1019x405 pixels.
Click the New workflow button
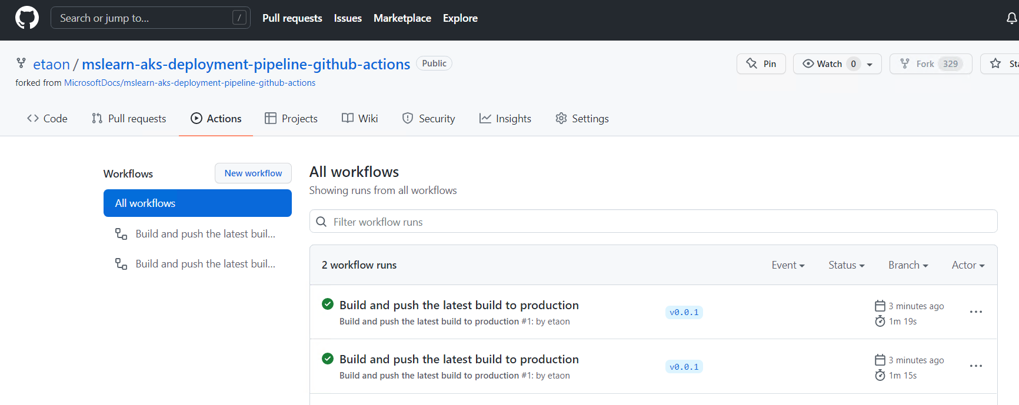pyautogui.click(x=253, y=173)
